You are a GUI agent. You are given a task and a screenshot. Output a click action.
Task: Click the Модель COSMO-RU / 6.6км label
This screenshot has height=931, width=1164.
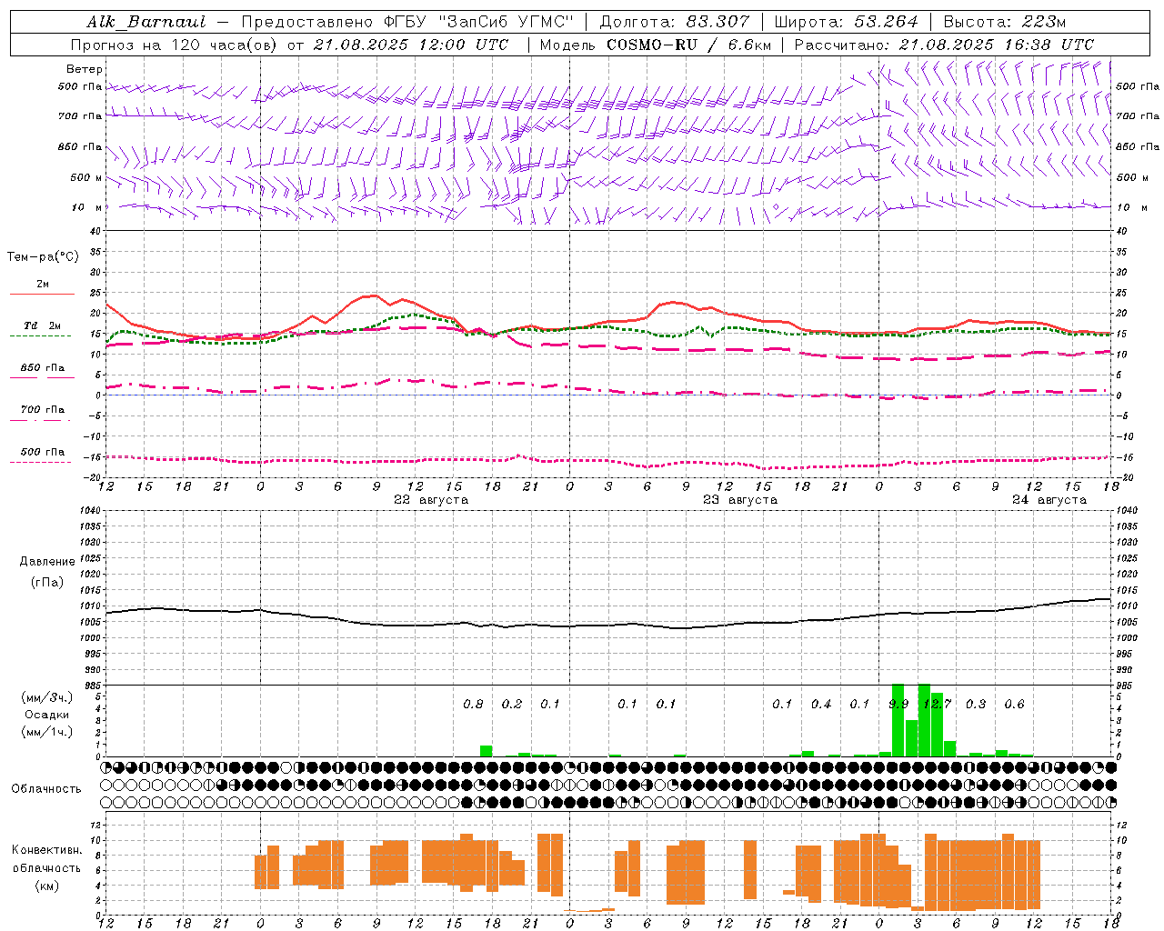click(655, 45)
